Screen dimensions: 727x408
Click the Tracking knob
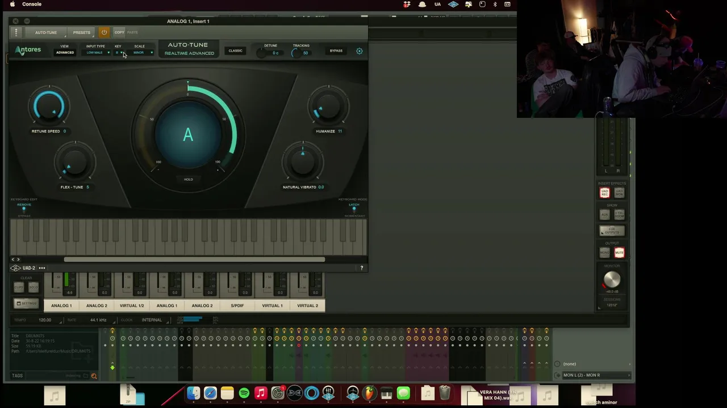tap(295, 53)
